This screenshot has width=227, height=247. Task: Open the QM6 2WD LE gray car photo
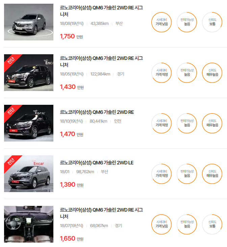point(29,174)
